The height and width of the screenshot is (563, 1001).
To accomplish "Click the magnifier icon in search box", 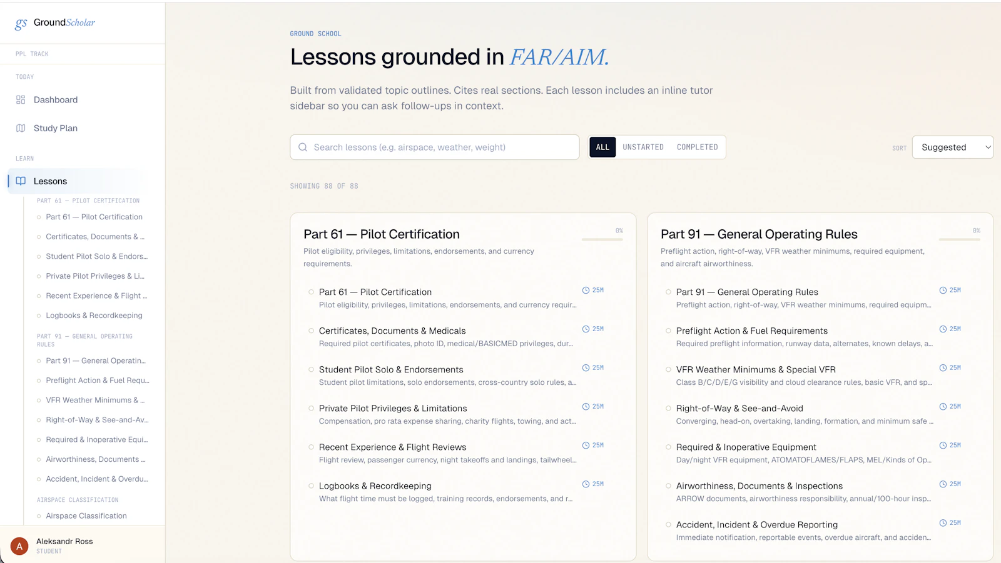I will [303, 147].
